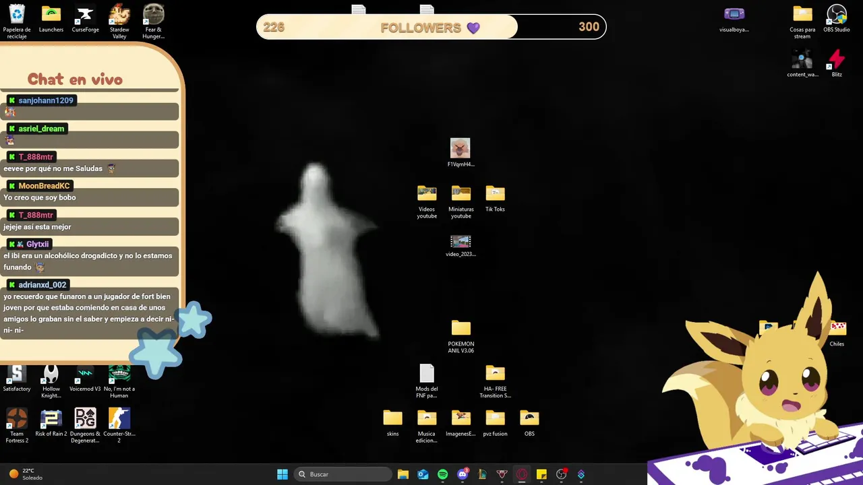This screenshot has height=485, width=863.
Task: Open the HA- FREE Transition folder
Action: pos(495,381)
